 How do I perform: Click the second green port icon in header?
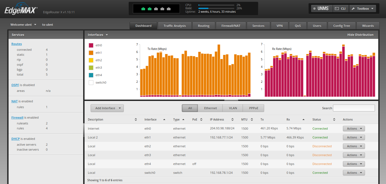[x=149, y=9]
